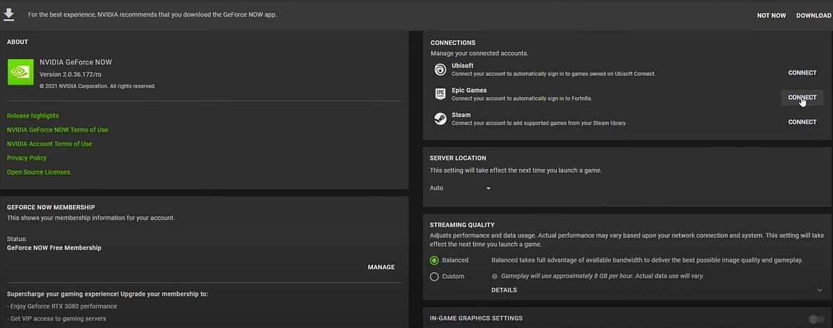Click the NVIDIA GeForce NOW logo
833x328 pixels.
click(x=20, y=71)
